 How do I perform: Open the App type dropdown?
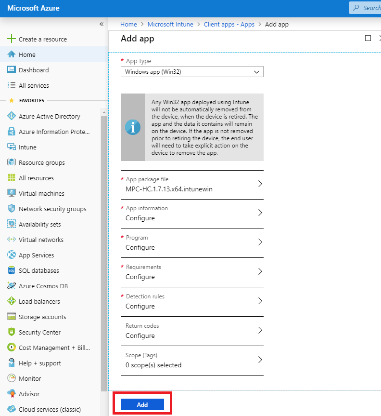pyautogui.click(x=192, y=72)
